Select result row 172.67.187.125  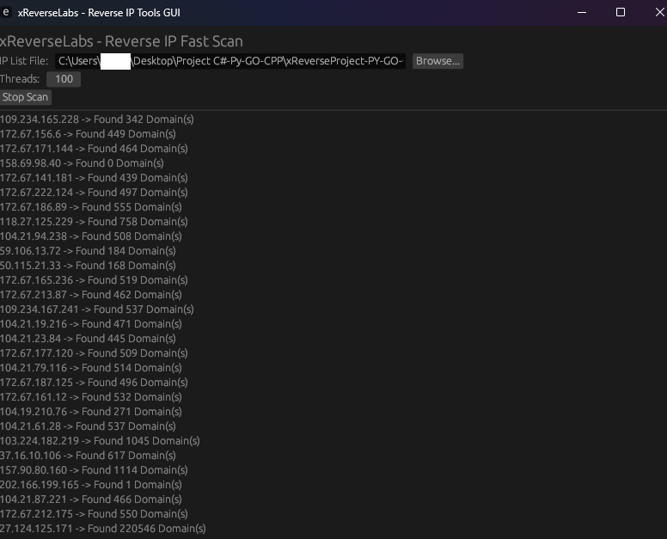pyautogui.click(x=94, y=382)
